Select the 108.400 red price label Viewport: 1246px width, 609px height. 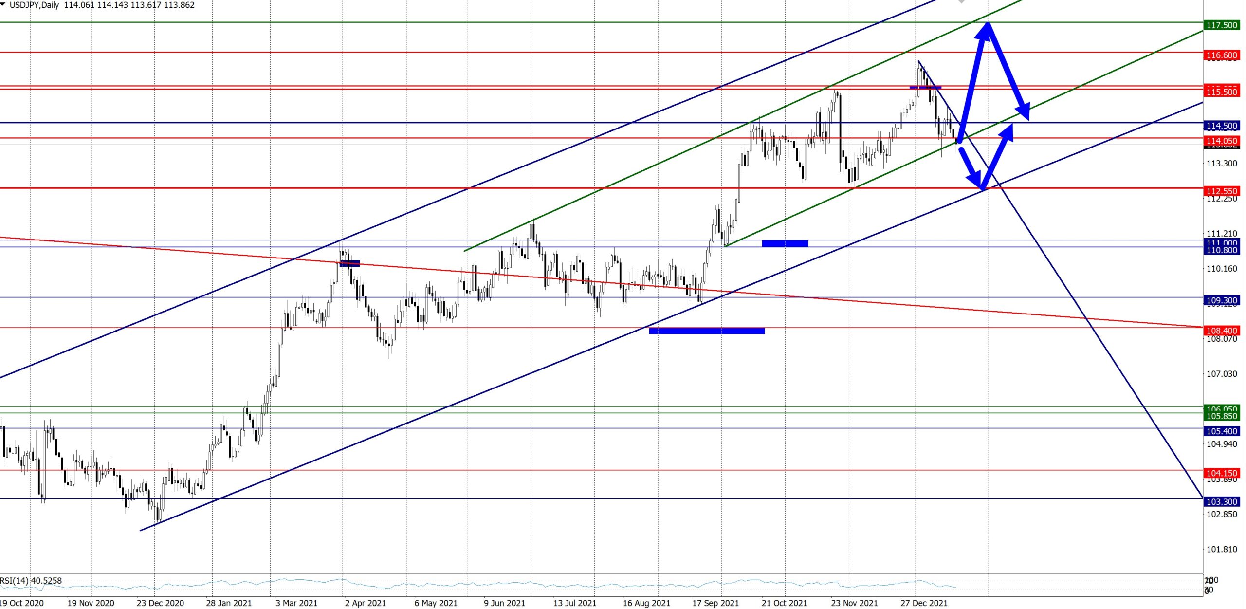(x=1221, y=331)
